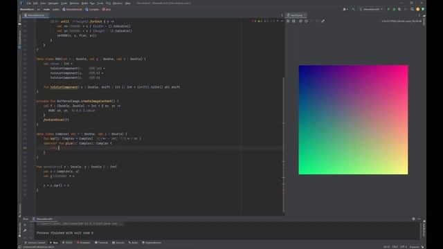Open the Help menu
This screenshot has height=249, width=443.
tap(127, 3)
